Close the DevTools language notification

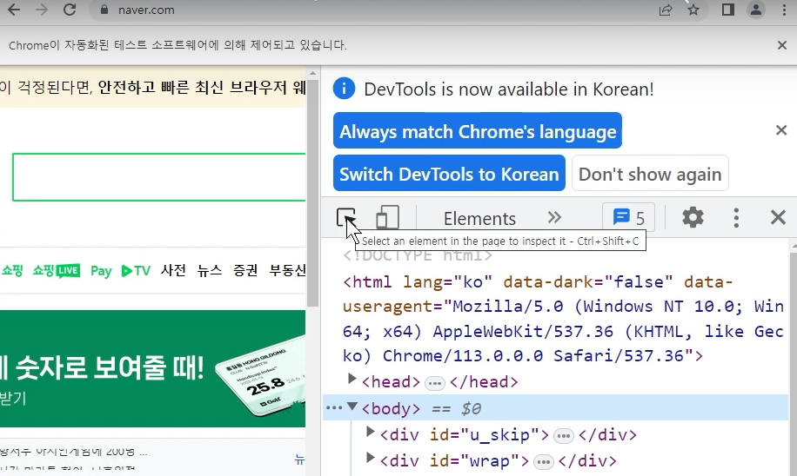pyautogui.click(x=781, y=130)
